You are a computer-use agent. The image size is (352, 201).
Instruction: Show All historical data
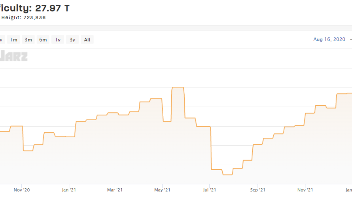87,40
